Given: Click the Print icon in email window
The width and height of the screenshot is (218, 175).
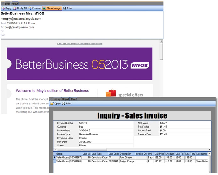Looking at the screenshot, I should pos(65,8).
